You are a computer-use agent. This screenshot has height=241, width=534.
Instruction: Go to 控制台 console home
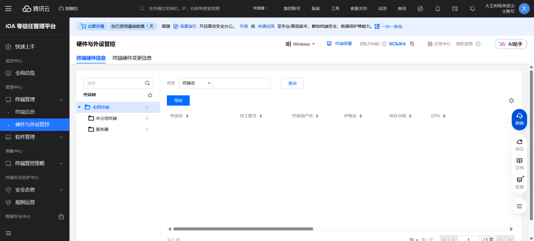(x=68, y=9)
